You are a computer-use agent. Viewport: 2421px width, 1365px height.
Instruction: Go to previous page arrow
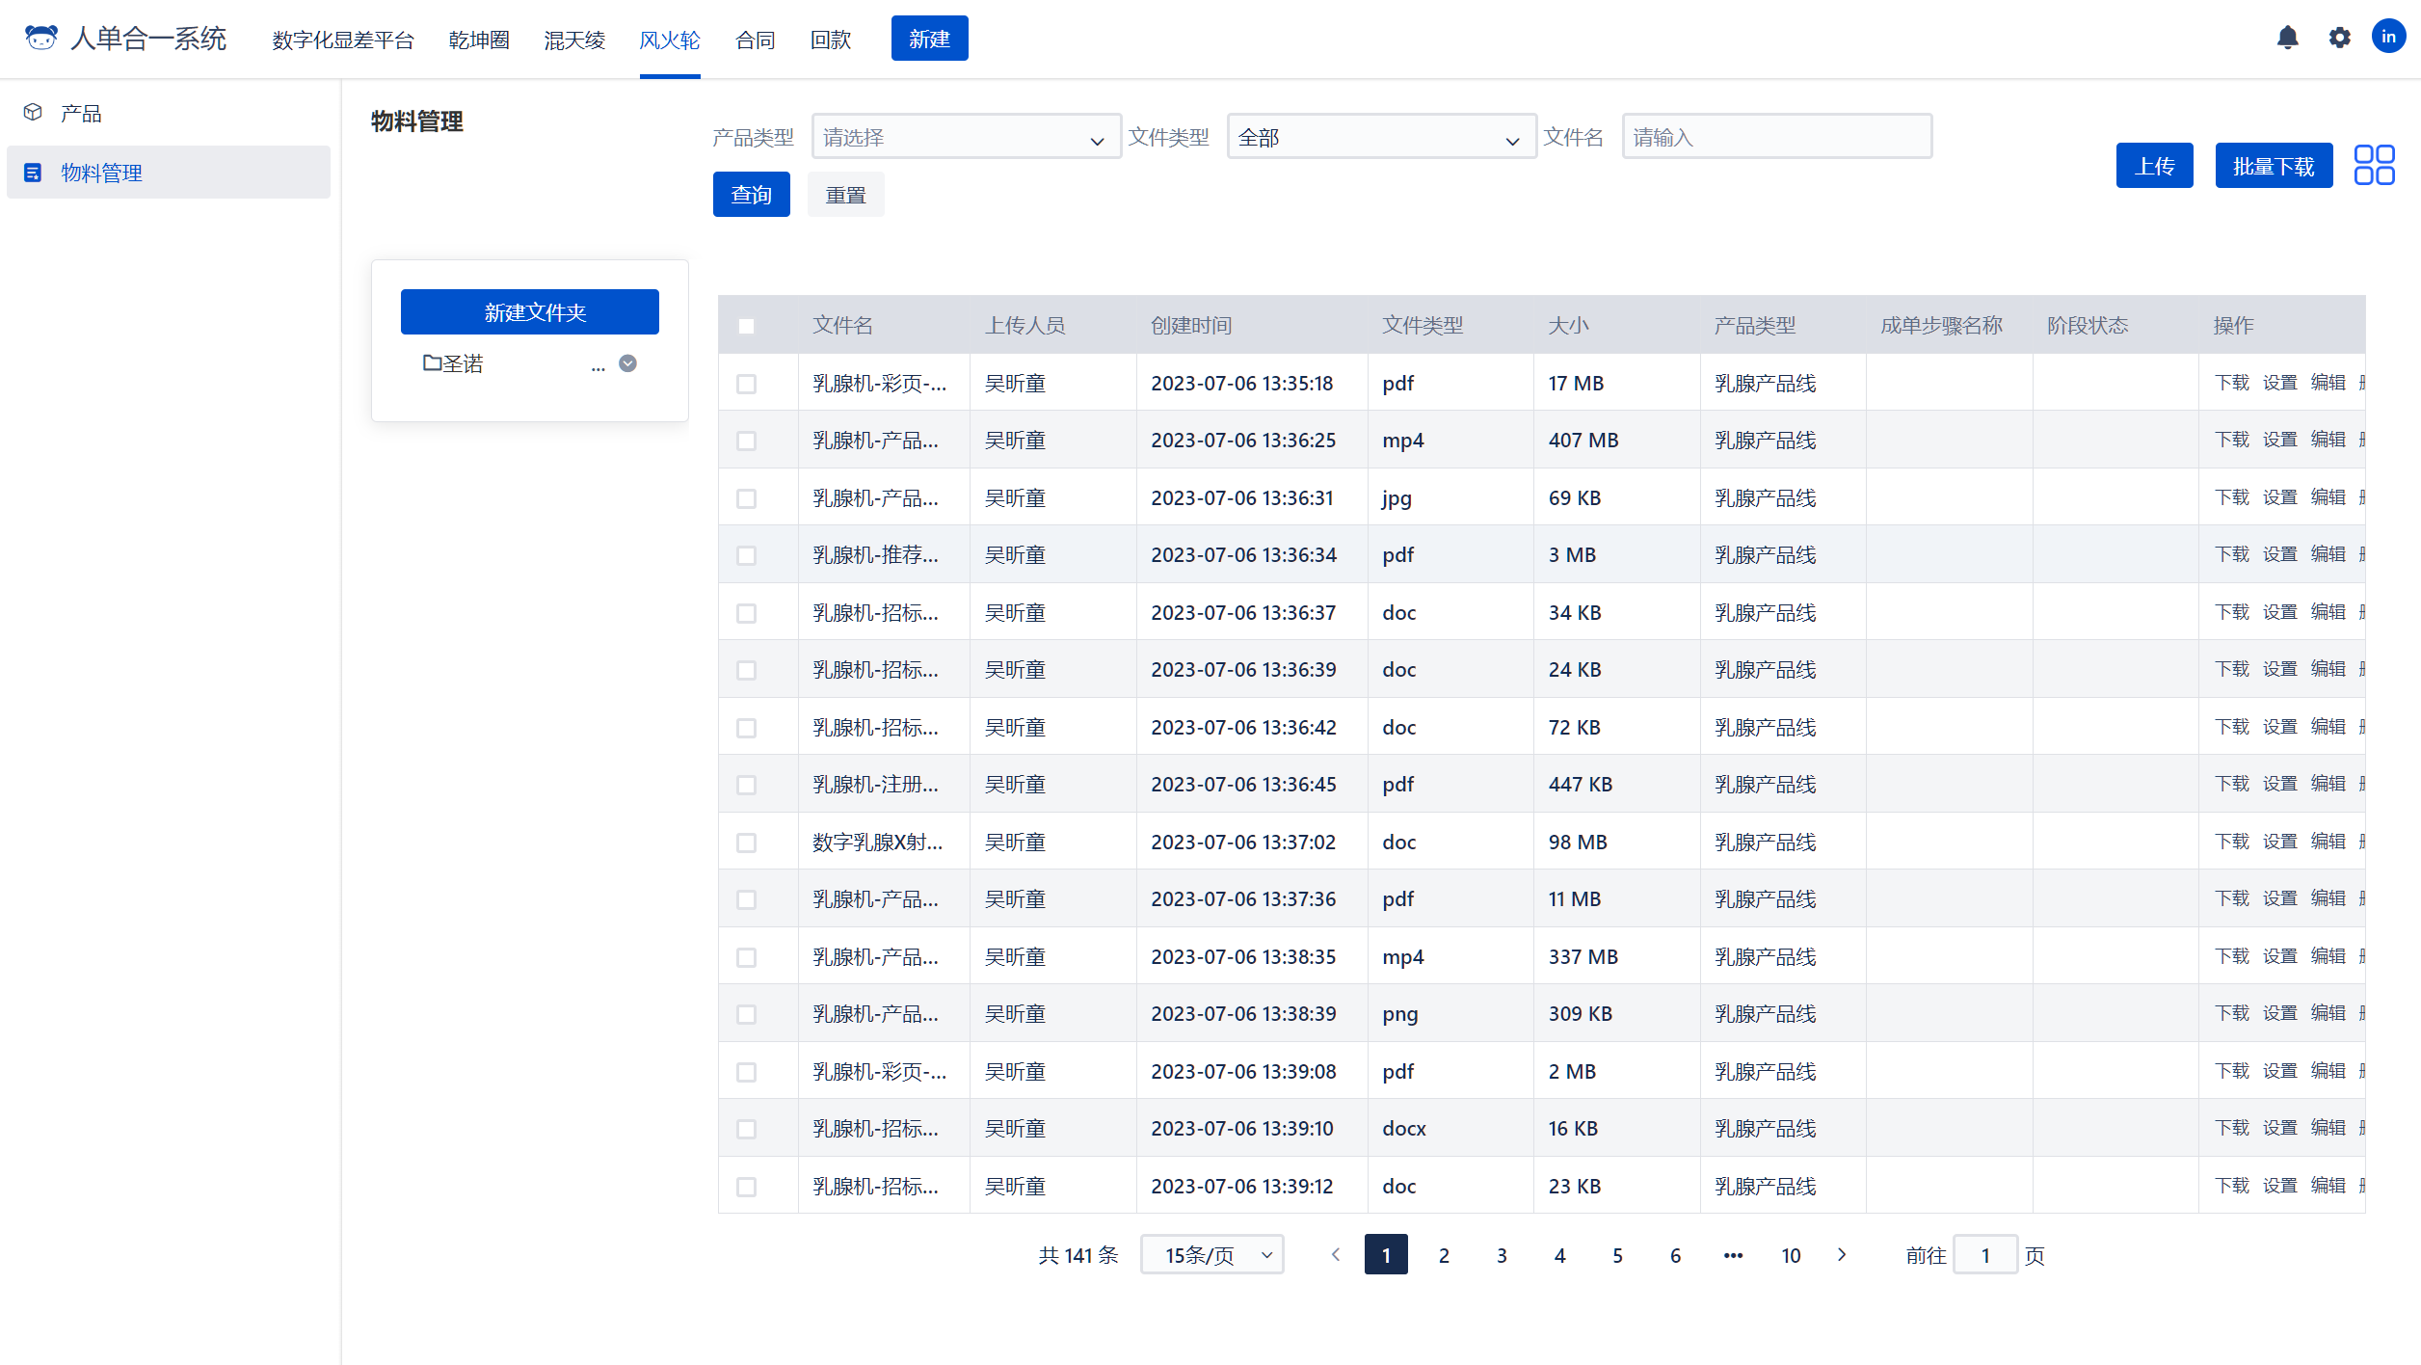point(1335,1254)
